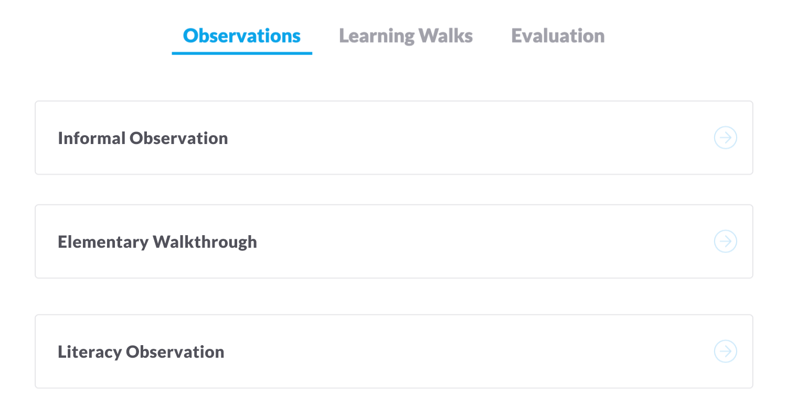This screenshot has height=419, width=787.
Task: Open the Elementary Walkthrough card
Action: click(x=393, y=241)
